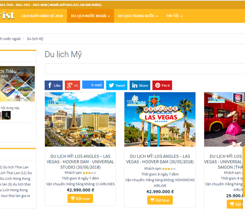Viewport: 245px width, 210px height.
Task: Click the dark avatar thumbnail in the sidebar
Action: point(6,115)
